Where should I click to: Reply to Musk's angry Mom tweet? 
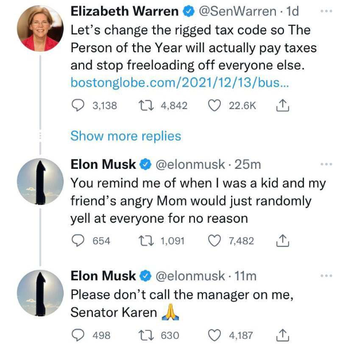(78, 241)
